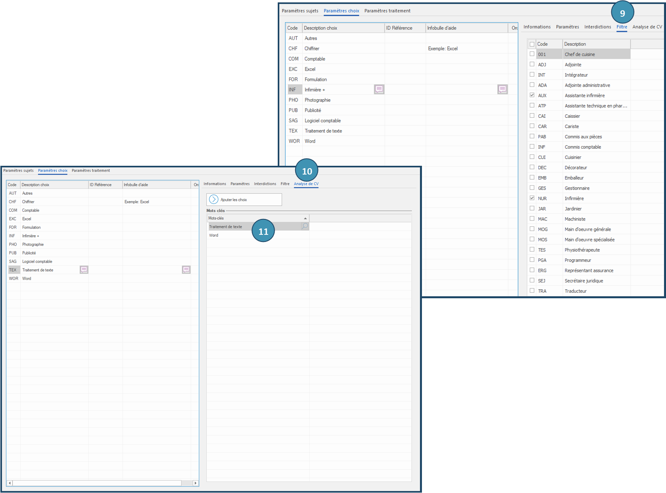Check the Chef de cuisine checkbox
666x493 pixels.
click(x=532, y=54)
